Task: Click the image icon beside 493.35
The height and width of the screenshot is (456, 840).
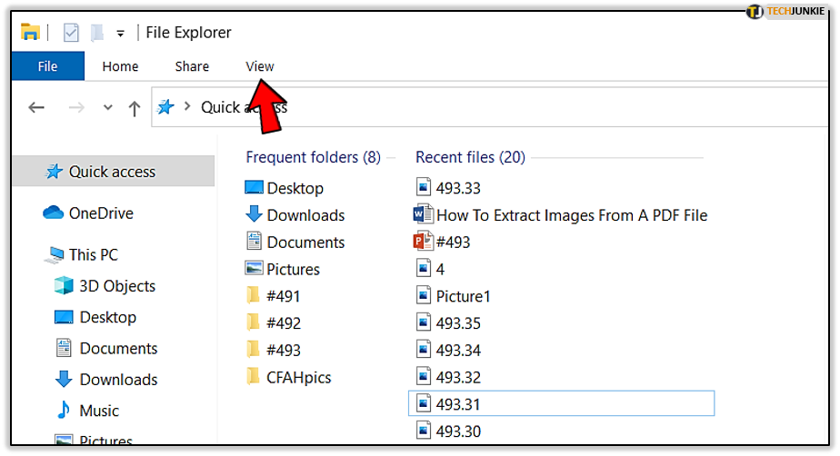Action: tap(424, 322)
